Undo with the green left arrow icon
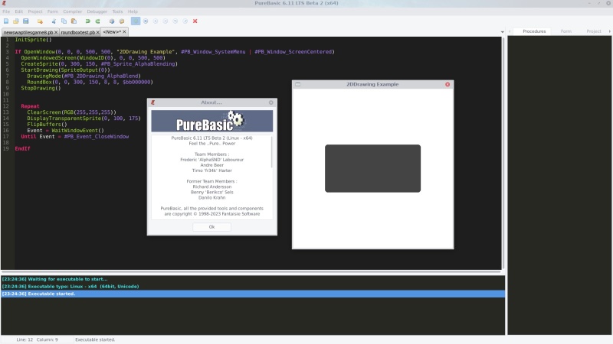613x344 pixels. coord(87,21)
